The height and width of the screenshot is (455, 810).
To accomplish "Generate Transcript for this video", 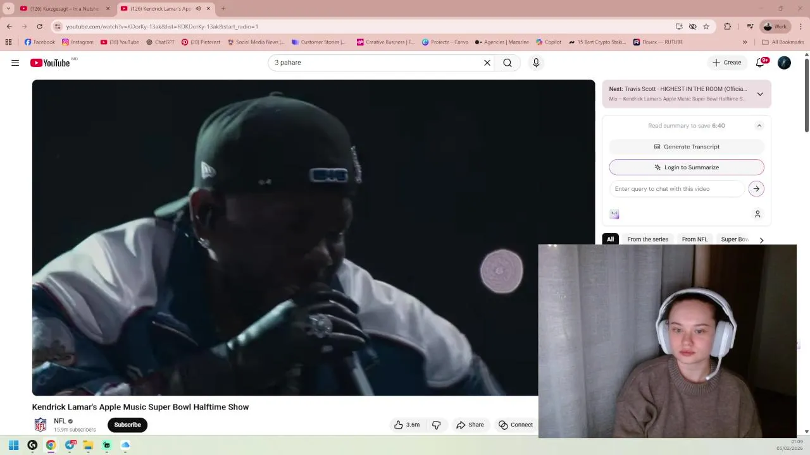I will click(687, 147).
